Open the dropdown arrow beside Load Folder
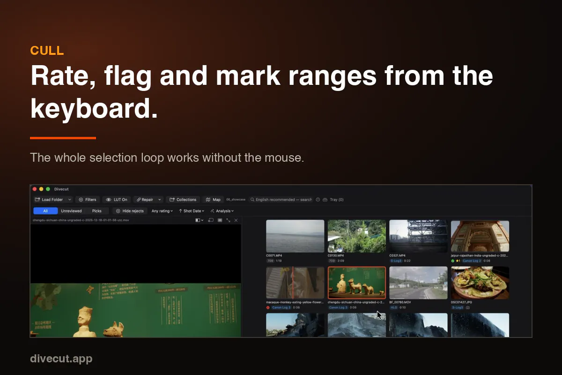The image size is (562, 375). 70,199
